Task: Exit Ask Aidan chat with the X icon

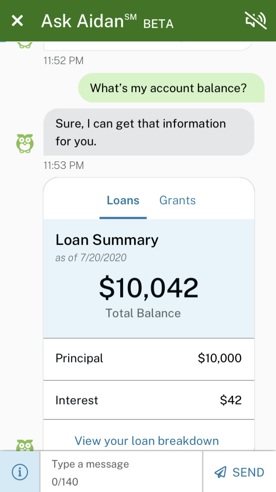Action: click(17, 20)
